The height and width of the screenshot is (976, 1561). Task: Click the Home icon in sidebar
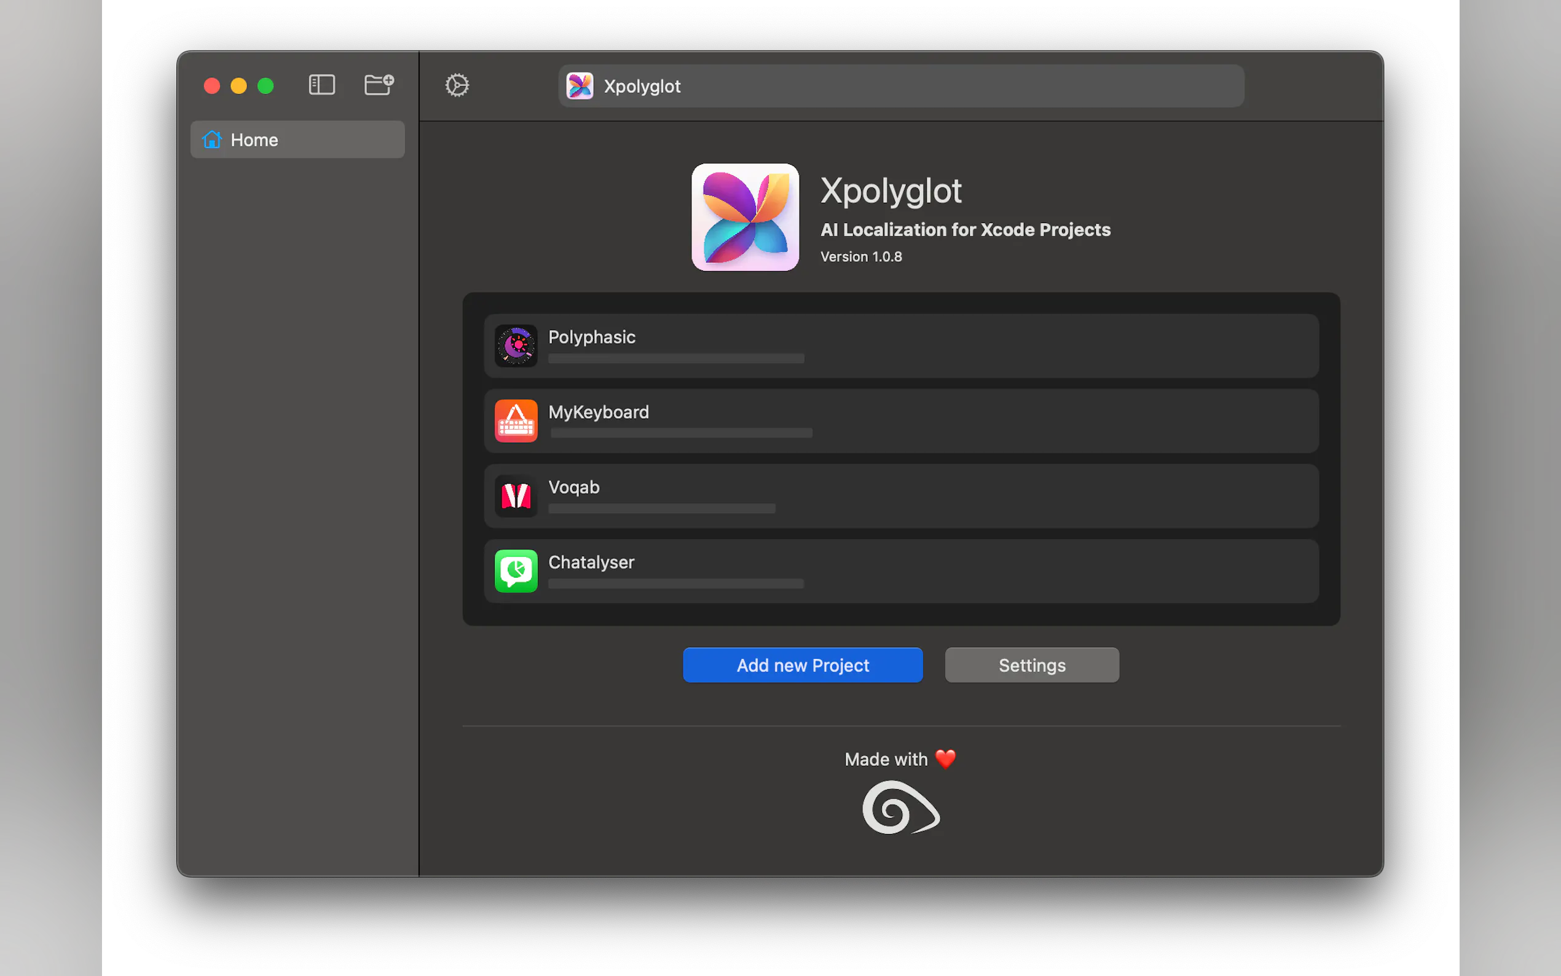(x=211, y=140)
